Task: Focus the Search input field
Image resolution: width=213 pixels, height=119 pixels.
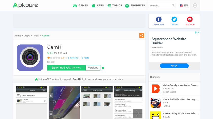Action: (x=160, y=6)
